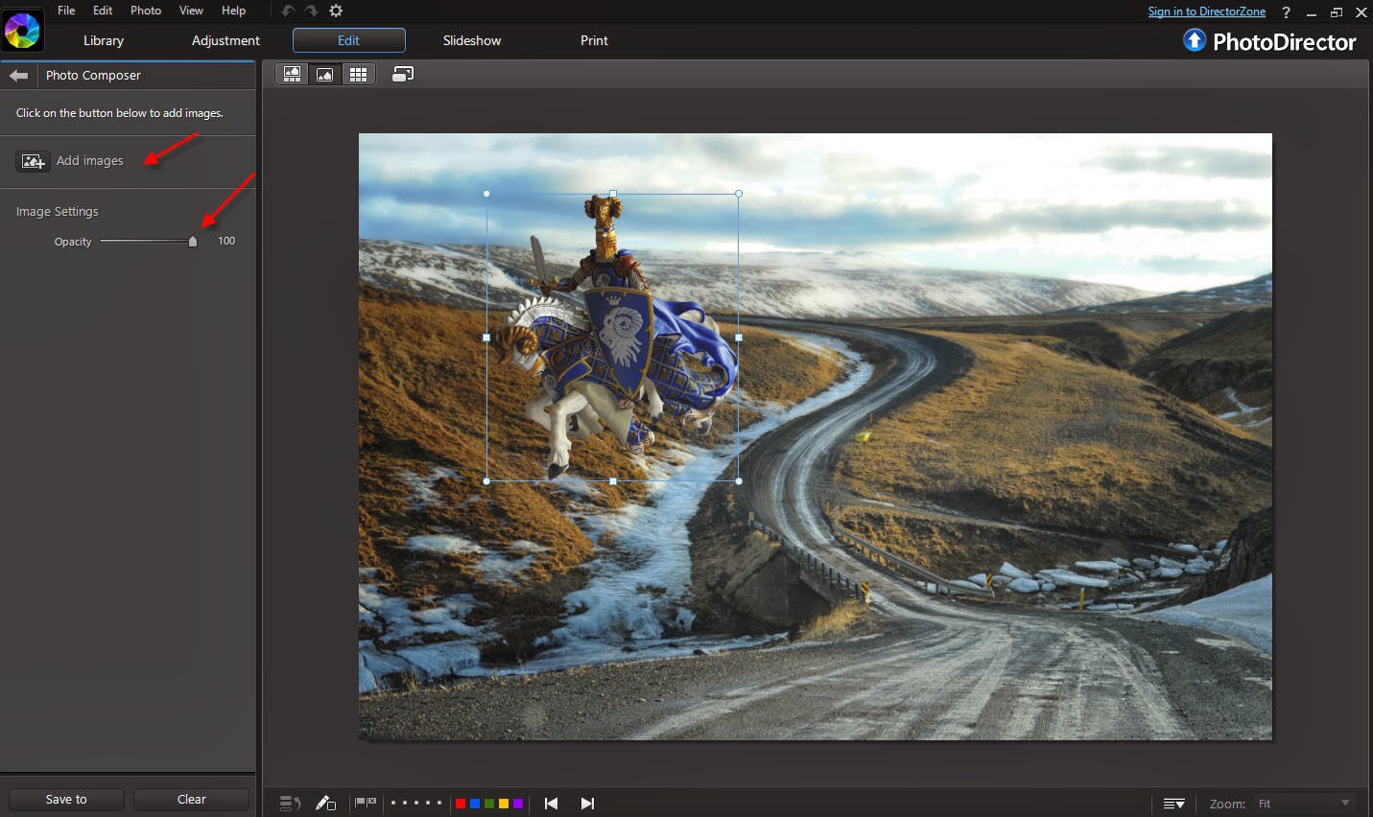Switch to the Slideshow tab

[x=472, y=40]
